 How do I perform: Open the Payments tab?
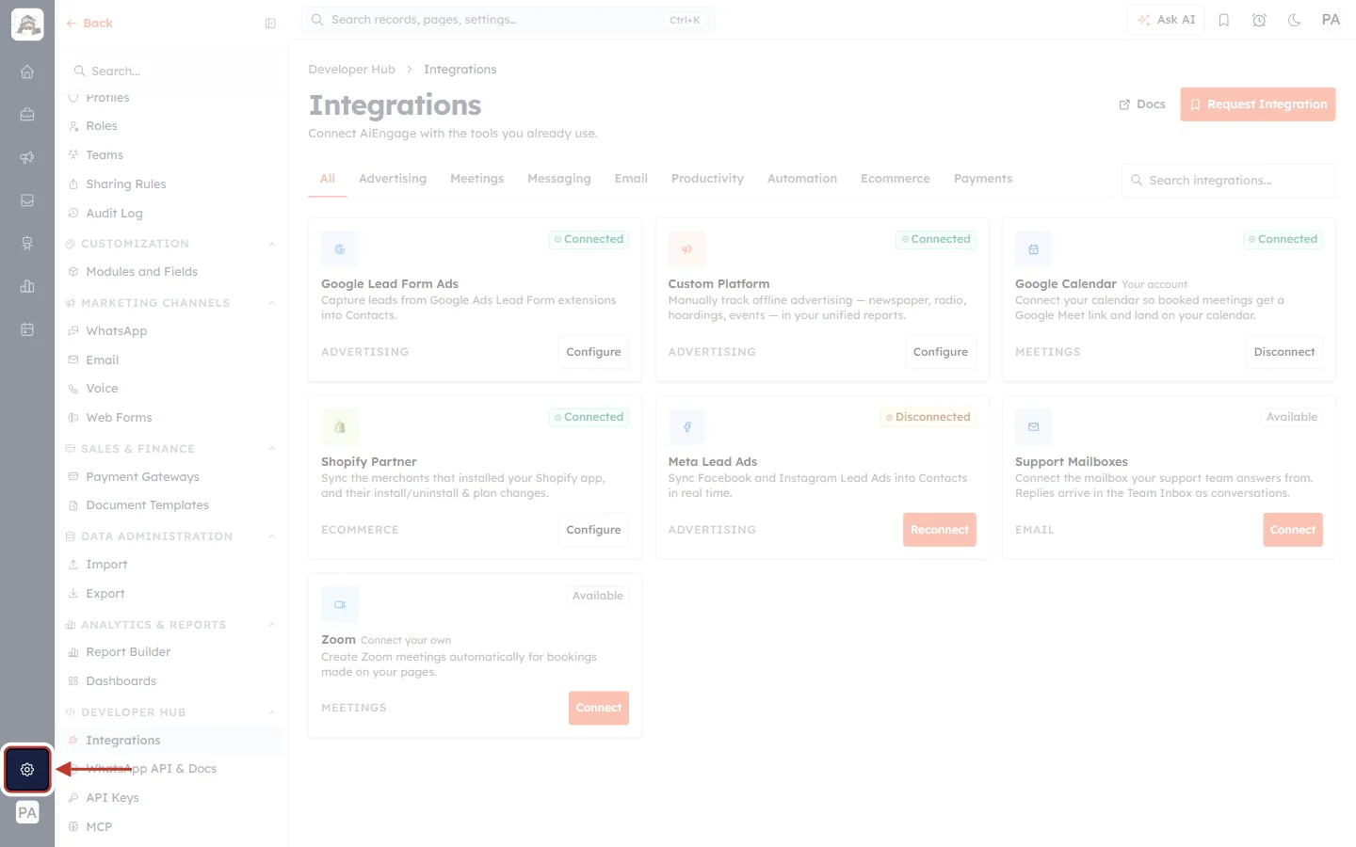click(983, 179)
